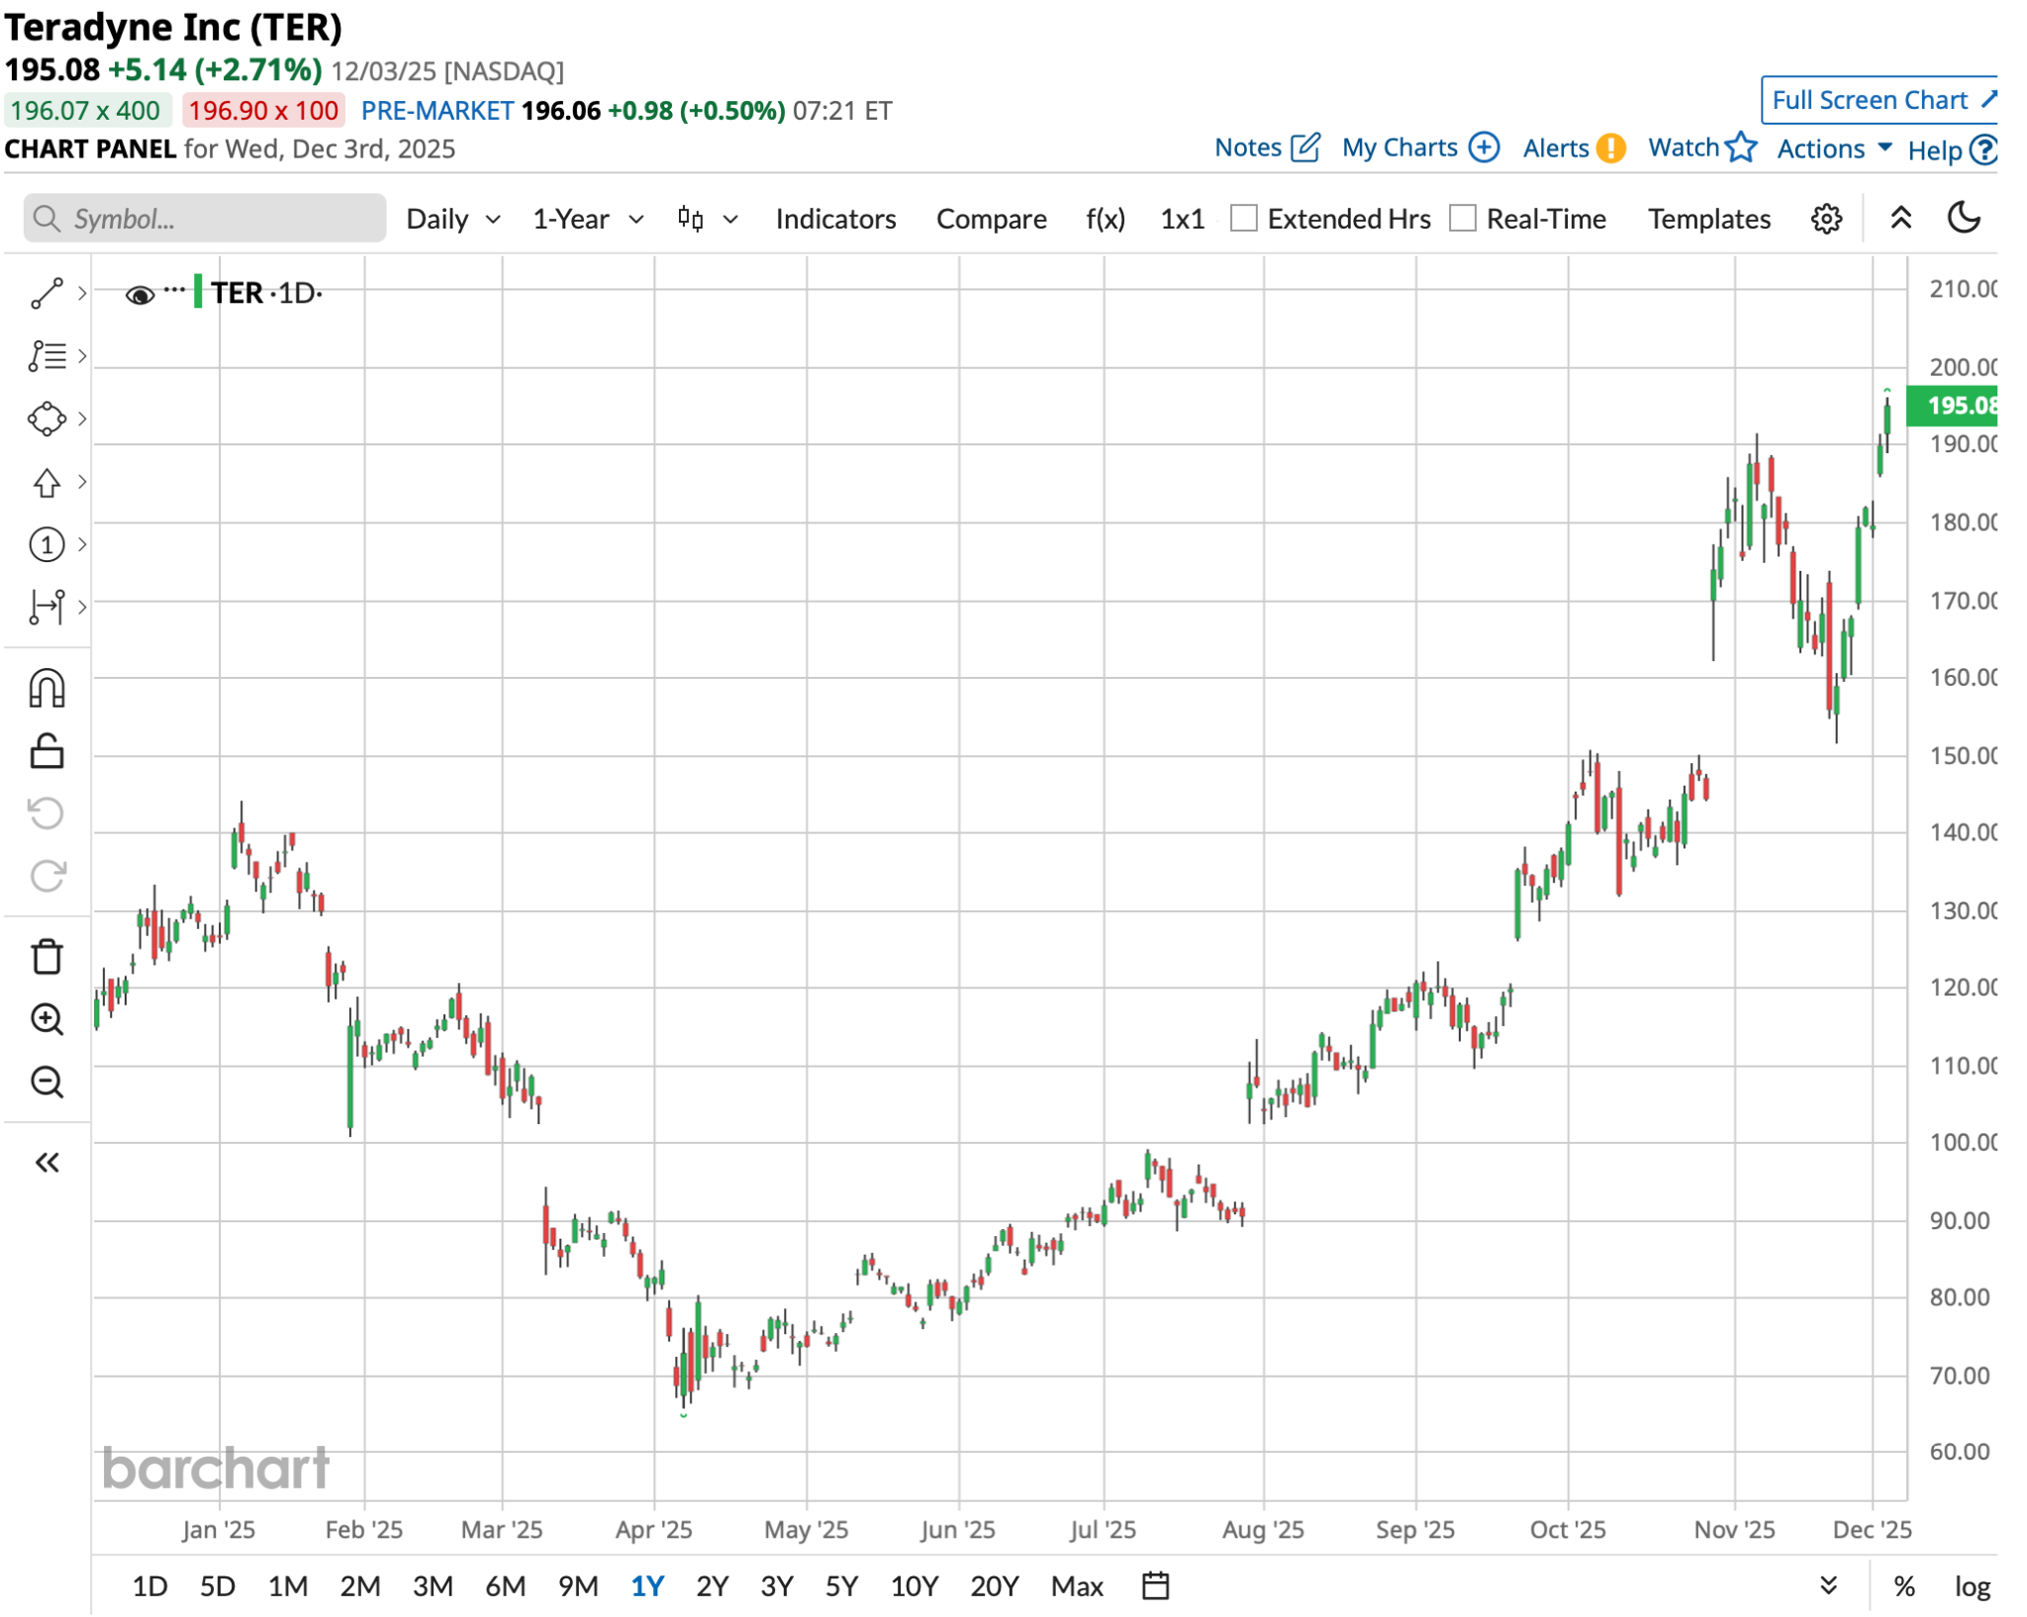Open the Notes link

pos(1266,148)
